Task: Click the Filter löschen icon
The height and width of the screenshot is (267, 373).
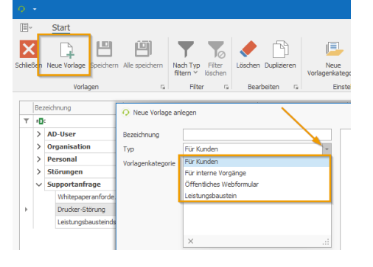Action: click(216, 49)
